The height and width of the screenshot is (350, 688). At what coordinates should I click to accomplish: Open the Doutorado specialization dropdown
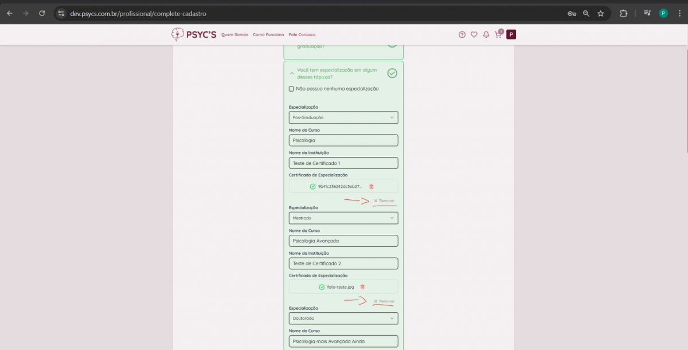343,318
